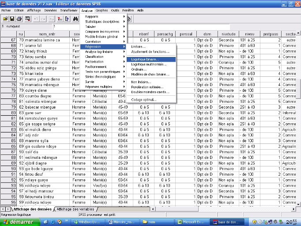Click the Undo toolbar icon

pyautogui.click(x=36, y=19)
